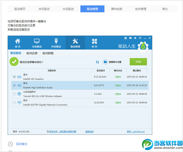This screenshot has width=183, height=152.
Task: Switch to the 驱动还原 tab
Action: [32, 53]
